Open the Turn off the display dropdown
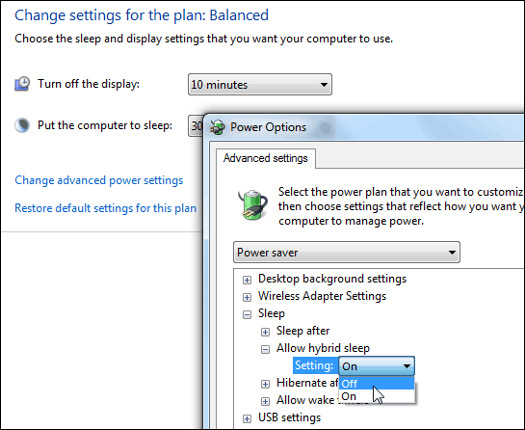This screenshot has height=430, width=525. pos(260,85)
